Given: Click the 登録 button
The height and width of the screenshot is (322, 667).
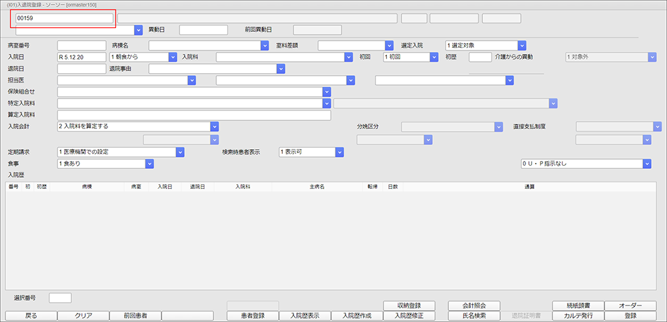Looking at the screenshot, I should pos(630,315).
